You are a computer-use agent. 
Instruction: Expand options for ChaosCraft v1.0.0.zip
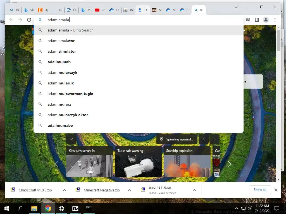pyautogui.click(x=65, y=190)
